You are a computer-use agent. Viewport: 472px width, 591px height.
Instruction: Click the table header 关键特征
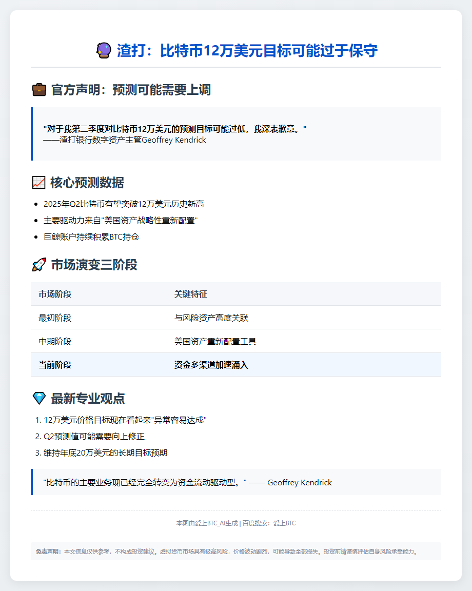coord(191,294)
